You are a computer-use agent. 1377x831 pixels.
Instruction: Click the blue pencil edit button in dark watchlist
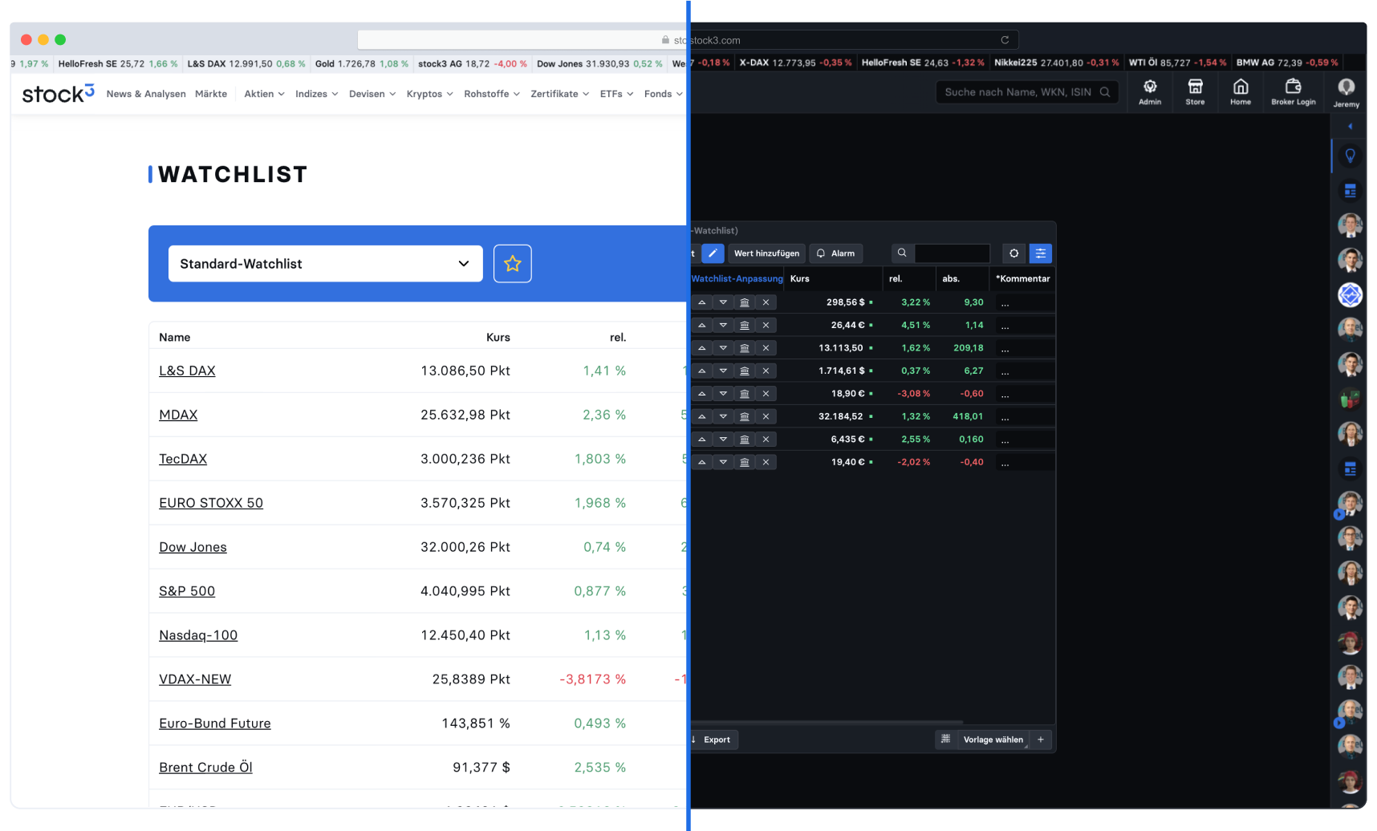[x=713, y=253]
